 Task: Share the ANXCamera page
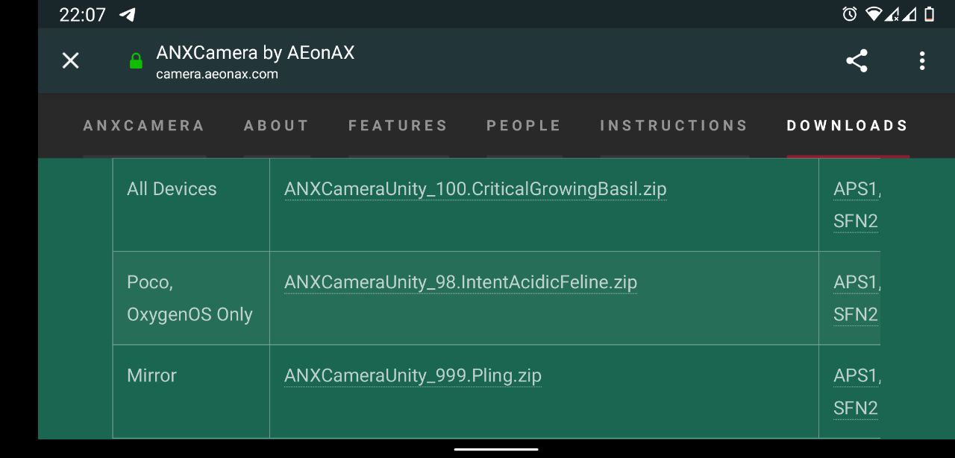[x=857, y=60]
